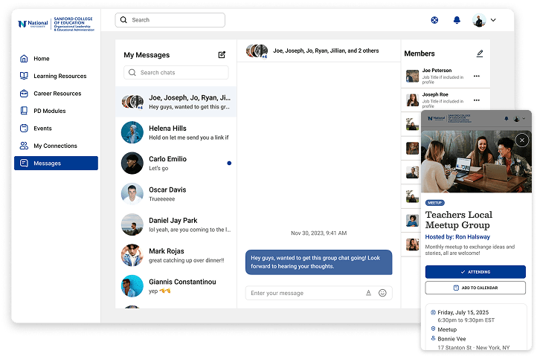Click the text formatting icon in message box

[x=368, y=293]
